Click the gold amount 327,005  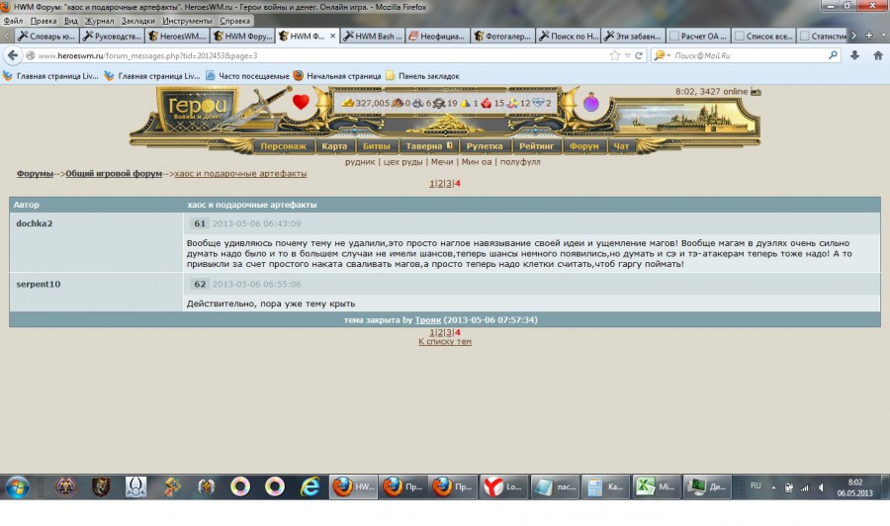pyautogui.click(x=372, y=103)
